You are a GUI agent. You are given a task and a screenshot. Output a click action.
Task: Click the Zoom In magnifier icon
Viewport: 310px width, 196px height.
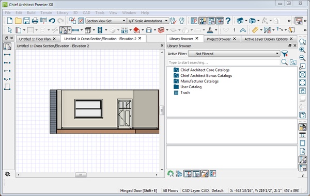tap(302, 50)
